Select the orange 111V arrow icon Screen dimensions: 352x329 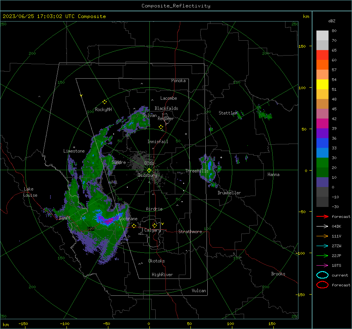322,236
